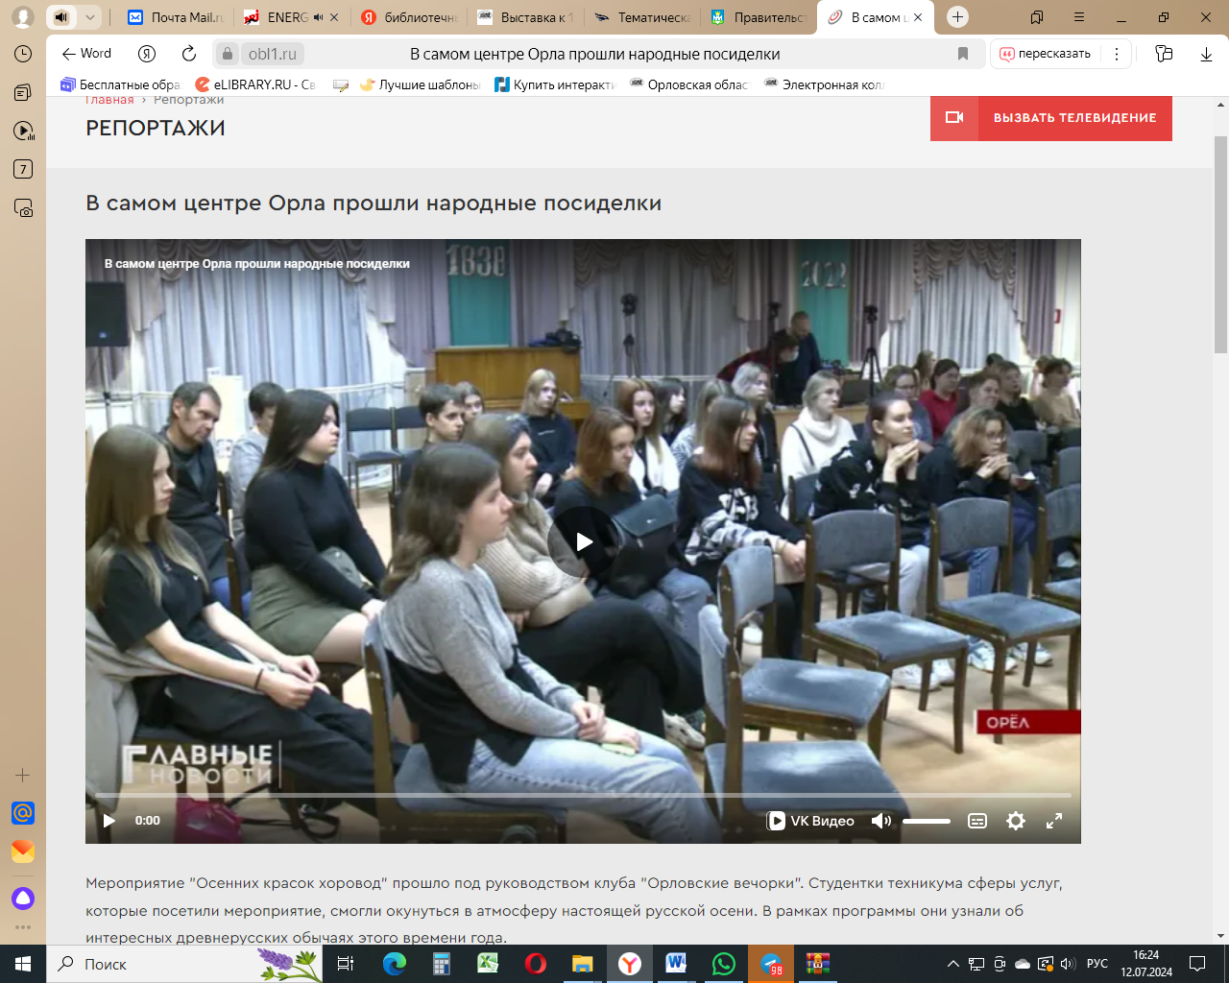This screenshot has width=1229, height=983.
Task: Bookmark this page in address bar
Action: pos(963,54)
